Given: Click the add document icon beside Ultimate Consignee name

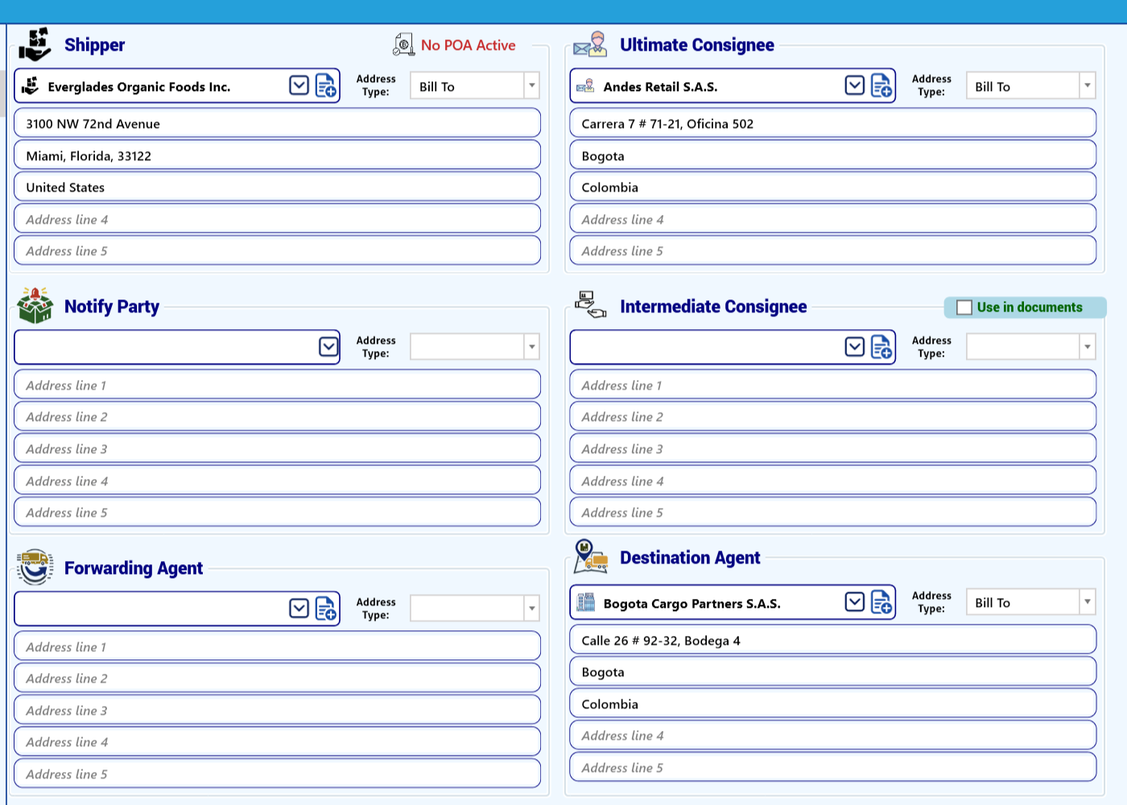Looking at the screenshot, I should (x=881, y=86).
